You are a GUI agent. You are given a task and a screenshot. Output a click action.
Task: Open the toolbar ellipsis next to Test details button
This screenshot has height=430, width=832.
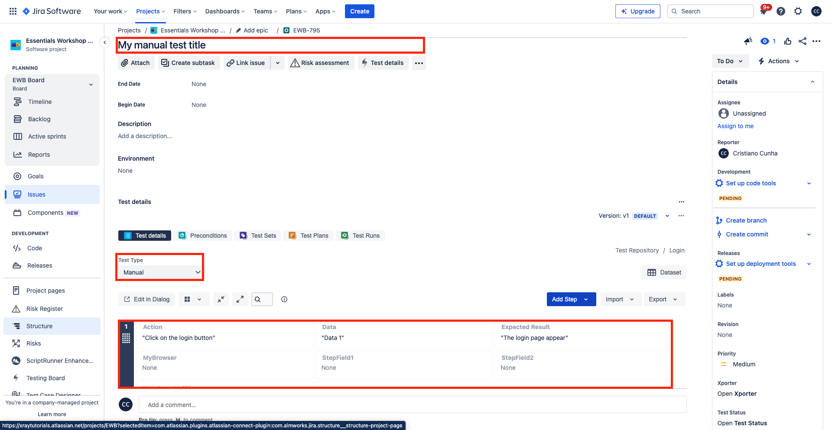(419, 63)
